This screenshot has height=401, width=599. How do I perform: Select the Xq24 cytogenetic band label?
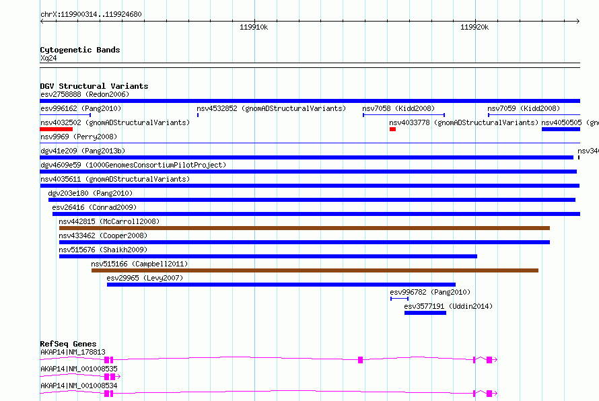48,58
